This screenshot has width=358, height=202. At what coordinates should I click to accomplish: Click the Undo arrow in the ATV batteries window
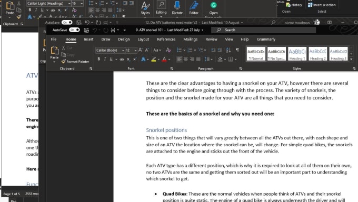[x=87, y=23]
